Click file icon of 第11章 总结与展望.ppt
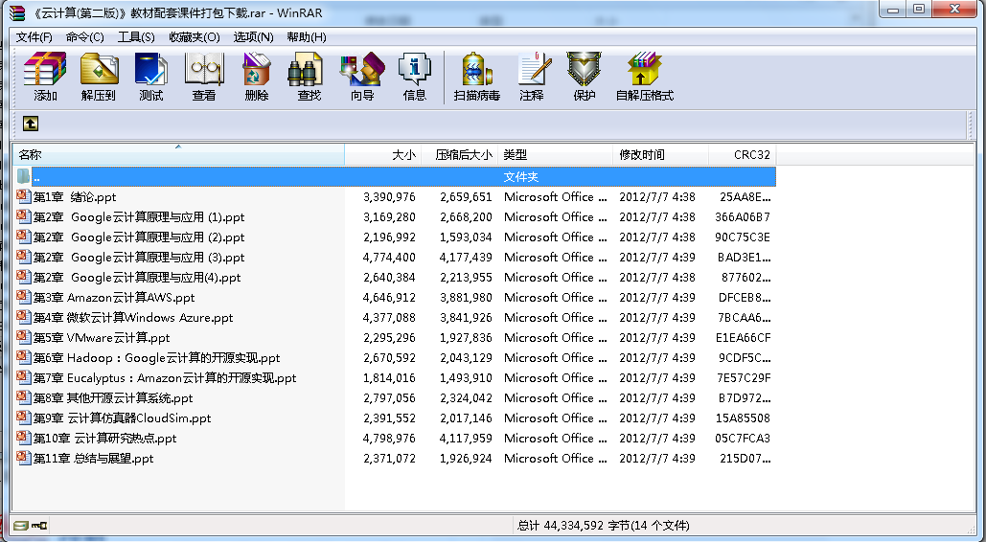Screen dimensions: 986x542 pos(24,458)
